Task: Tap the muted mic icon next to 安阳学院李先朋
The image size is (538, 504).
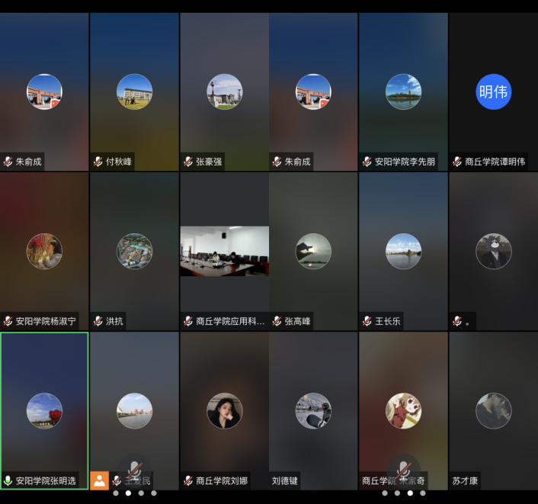Action: (x=367, y=162)
